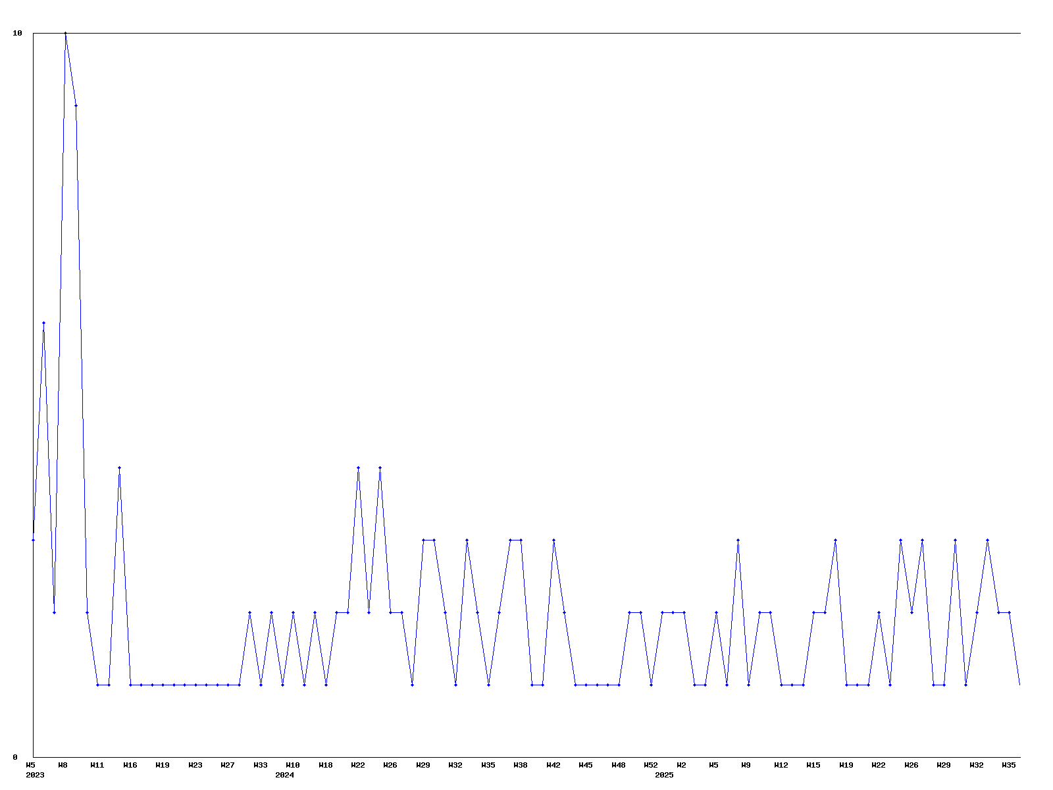Screen dimensions: 1053x790
Task: Click the W15 x-axis label
Action: [813, 765]
